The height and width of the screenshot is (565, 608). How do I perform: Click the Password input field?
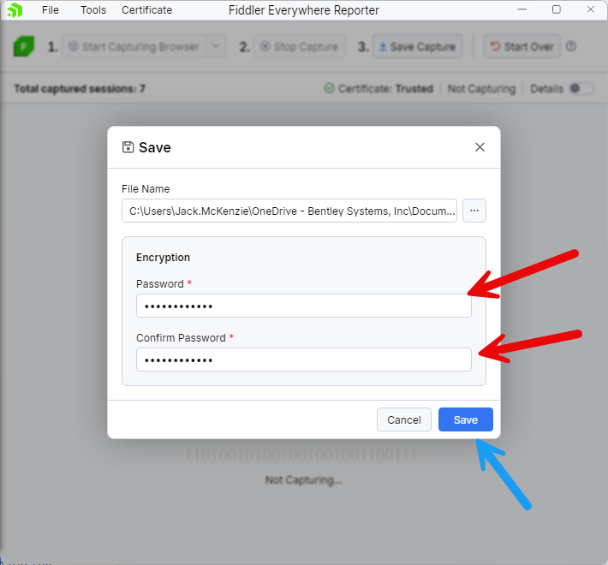coord(304,306)
